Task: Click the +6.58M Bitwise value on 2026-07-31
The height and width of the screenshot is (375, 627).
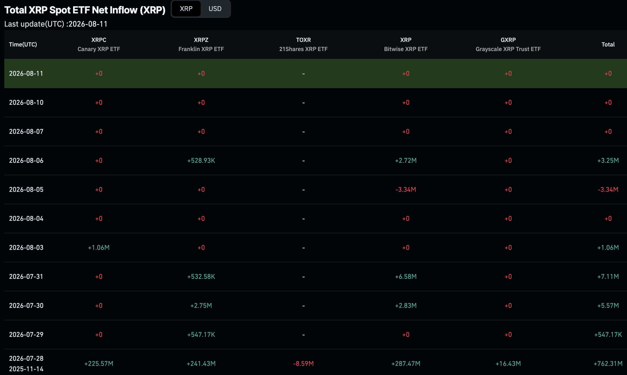Action: (406, 277)
